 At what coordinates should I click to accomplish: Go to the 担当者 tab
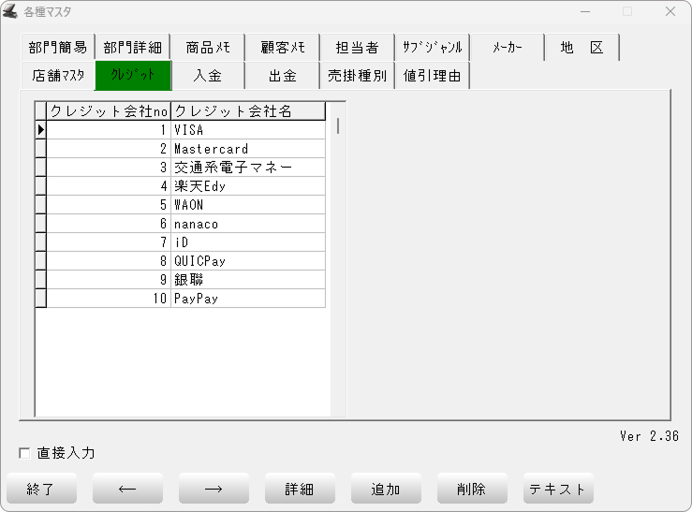(x=357, y=48)
